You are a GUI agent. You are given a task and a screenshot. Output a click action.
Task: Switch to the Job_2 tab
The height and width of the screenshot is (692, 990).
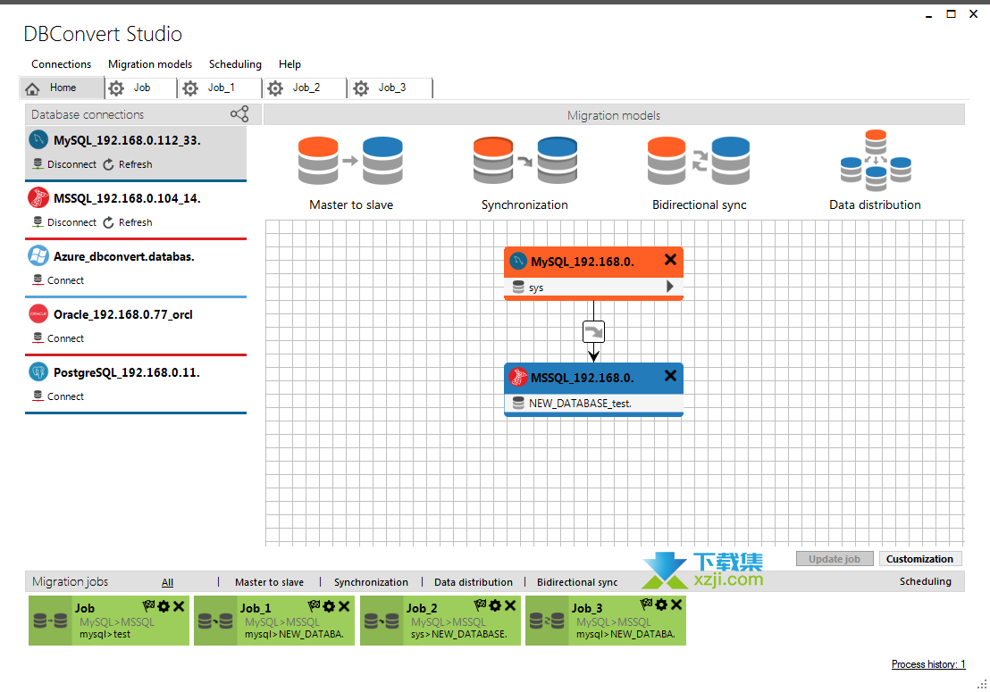305,88
